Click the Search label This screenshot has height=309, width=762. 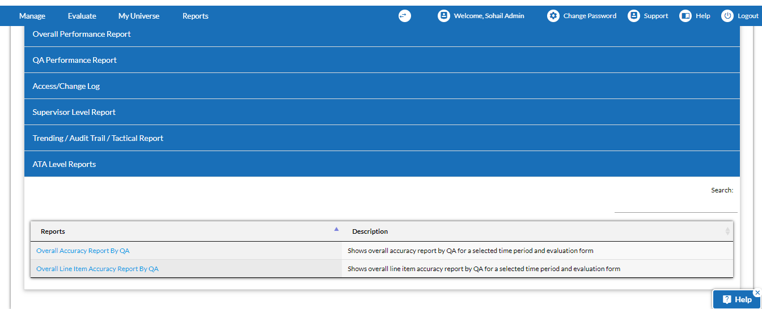pos(722,190)
